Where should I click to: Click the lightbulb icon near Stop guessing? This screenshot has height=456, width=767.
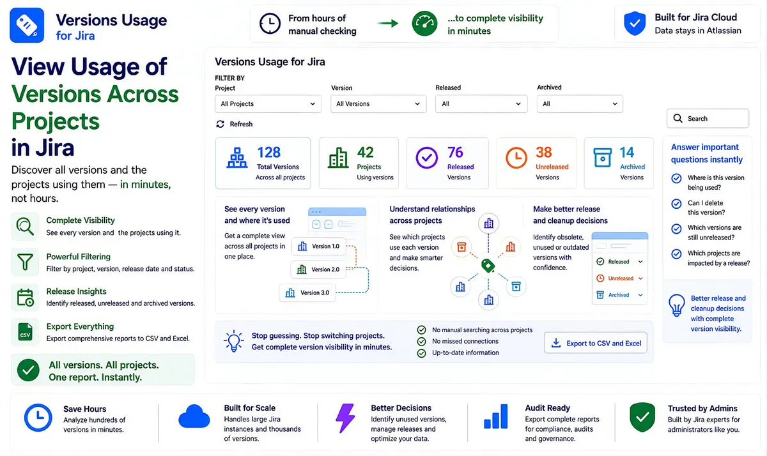pyautogui.click(x=234, y=342)
